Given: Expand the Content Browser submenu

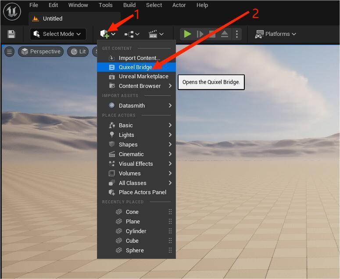Looking at the screenshot, I should pyautogui.click(x=136, y=86).
